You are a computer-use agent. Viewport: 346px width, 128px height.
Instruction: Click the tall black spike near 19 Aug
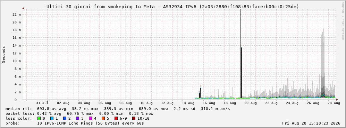coord(240,54)
